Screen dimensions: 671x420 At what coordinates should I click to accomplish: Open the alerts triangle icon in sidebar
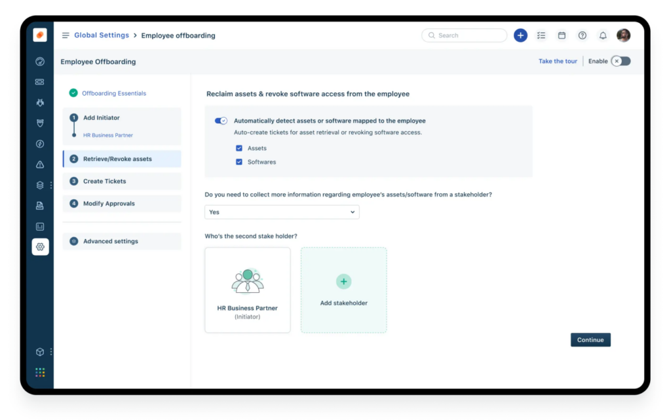point(40,164)
